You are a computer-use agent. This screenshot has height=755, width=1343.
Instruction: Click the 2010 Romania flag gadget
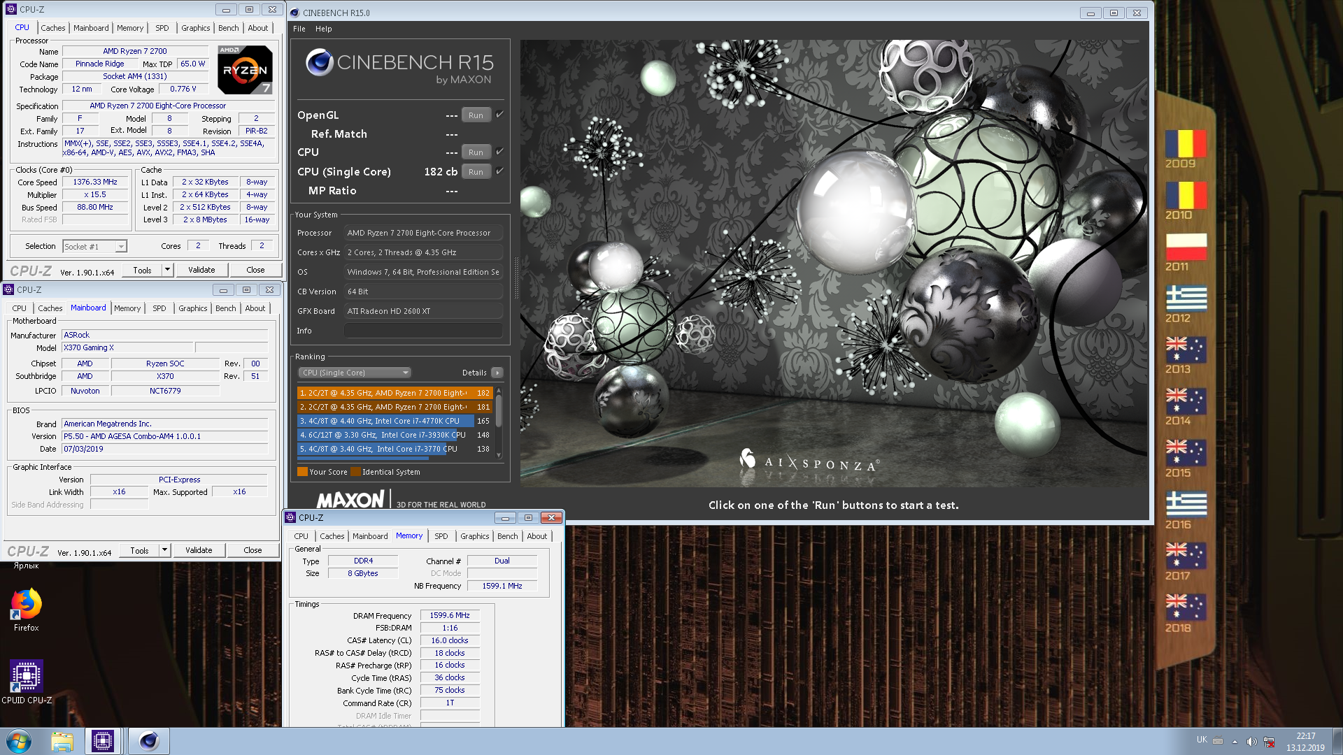click(1186, 195)
